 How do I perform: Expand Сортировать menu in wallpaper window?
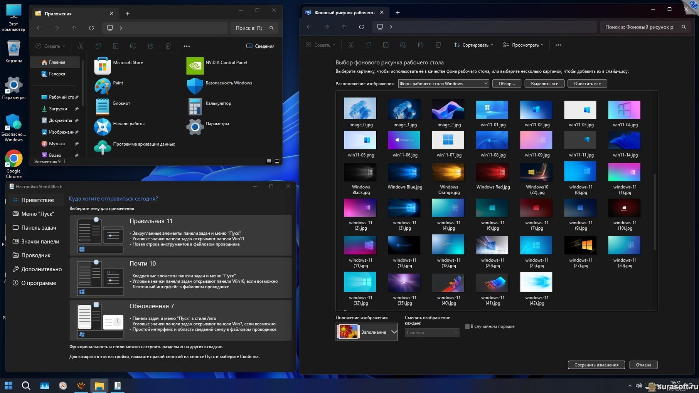pyautogui.click(x=473, y=45)
